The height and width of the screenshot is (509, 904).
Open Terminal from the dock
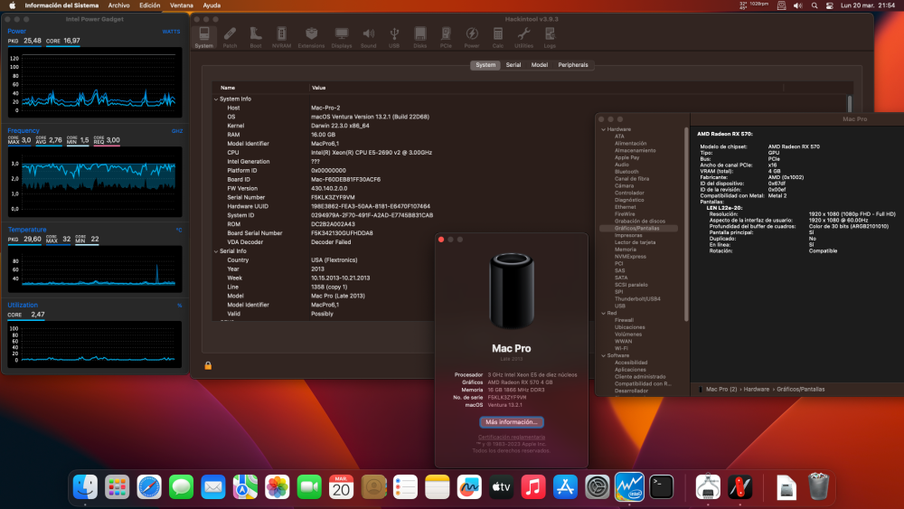click(x=662, y=487)
